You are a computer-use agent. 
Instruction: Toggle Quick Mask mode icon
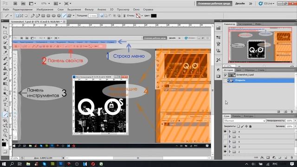point(5,152)
